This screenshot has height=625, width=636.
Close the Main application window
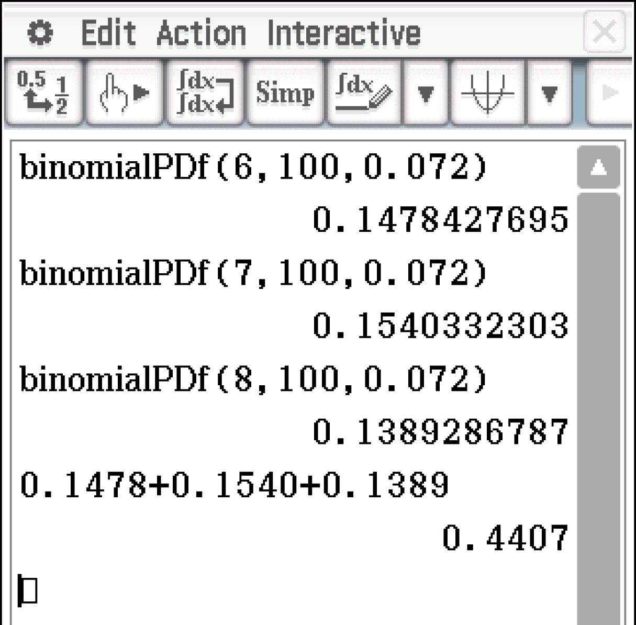tap(605, 31)
